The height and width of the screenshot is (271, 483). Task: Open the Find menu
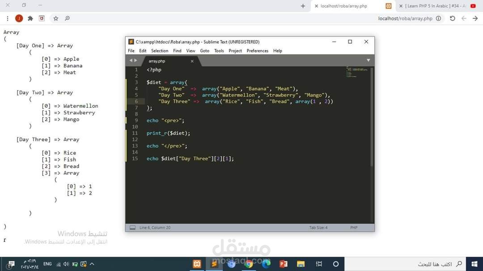point(177,51)
